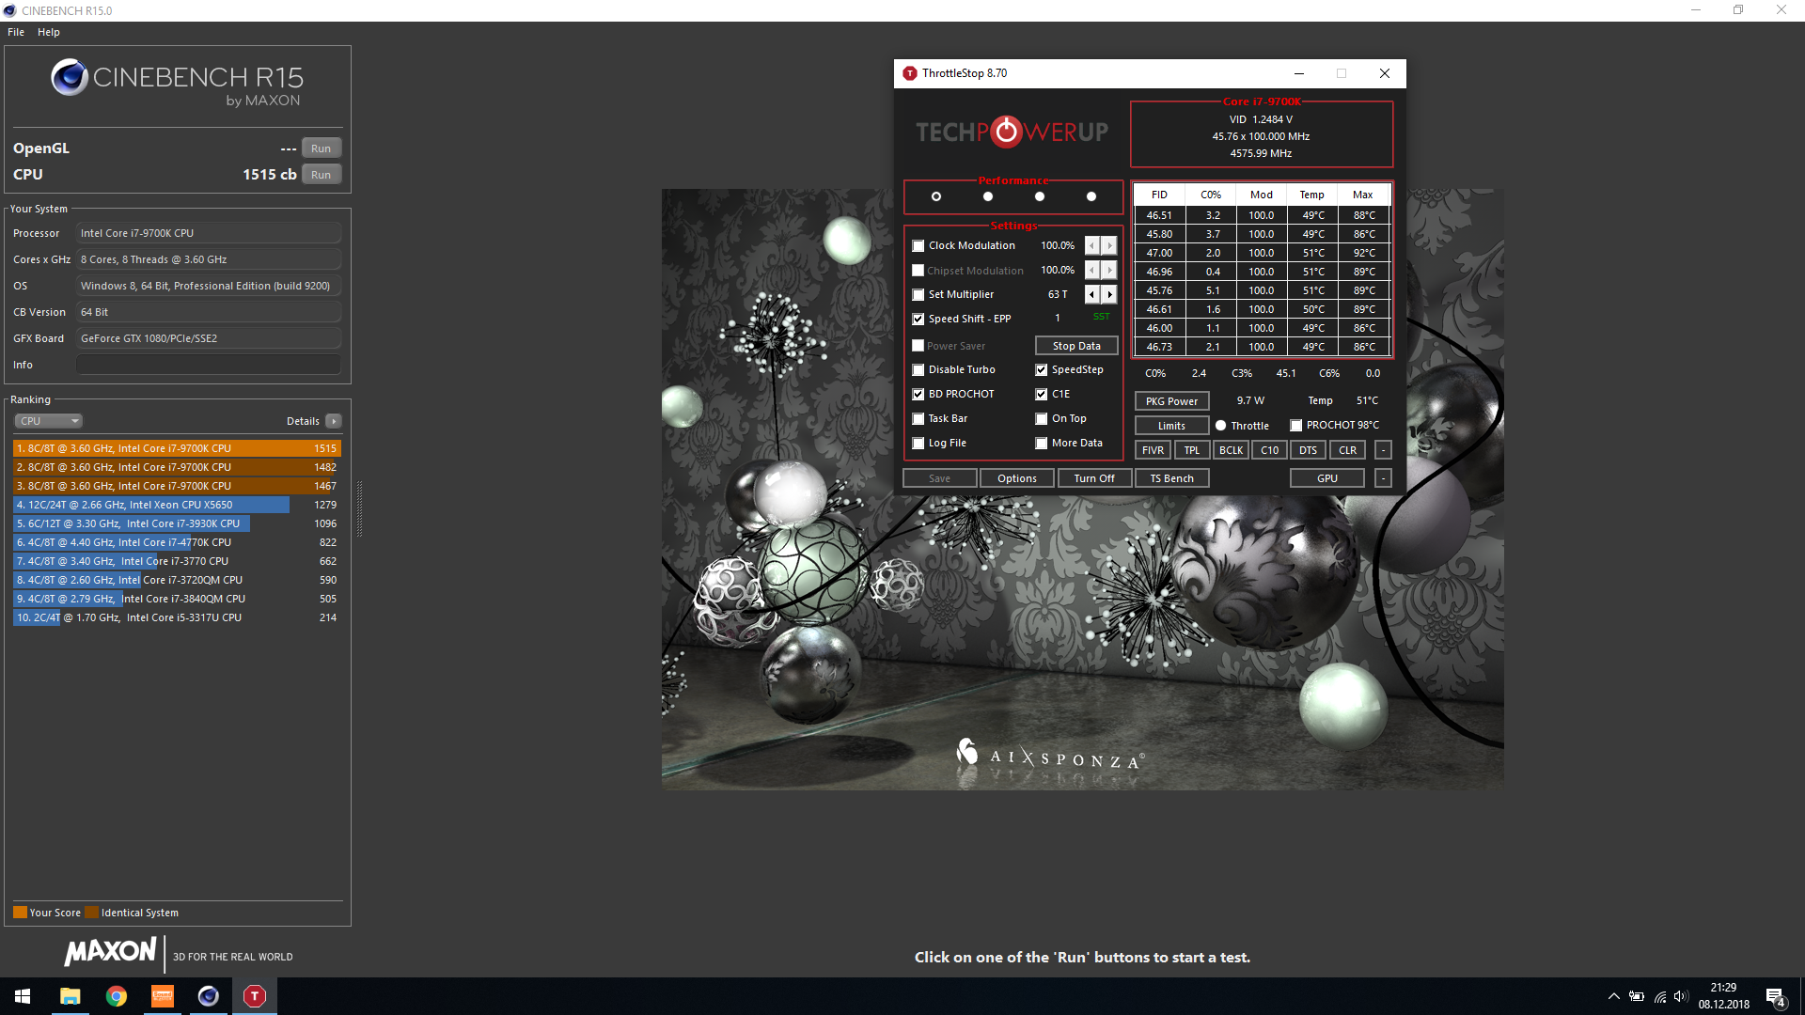This screenshot has width=1805, height=1015.
Task: Uncheck Speed Shift - EPP
Action: click(918, 320)
